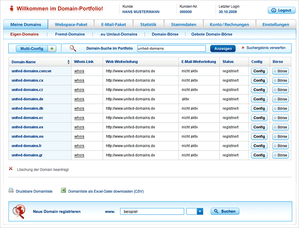This screenshot has height=228, width=299.
Task: Toggle Börse for united-domains.ec
Action: [281, 118]
